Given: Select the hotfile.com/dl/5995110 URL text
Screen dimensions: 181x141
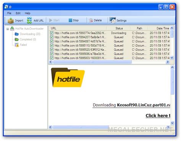Looking at the screenshot, I should 80,45.
